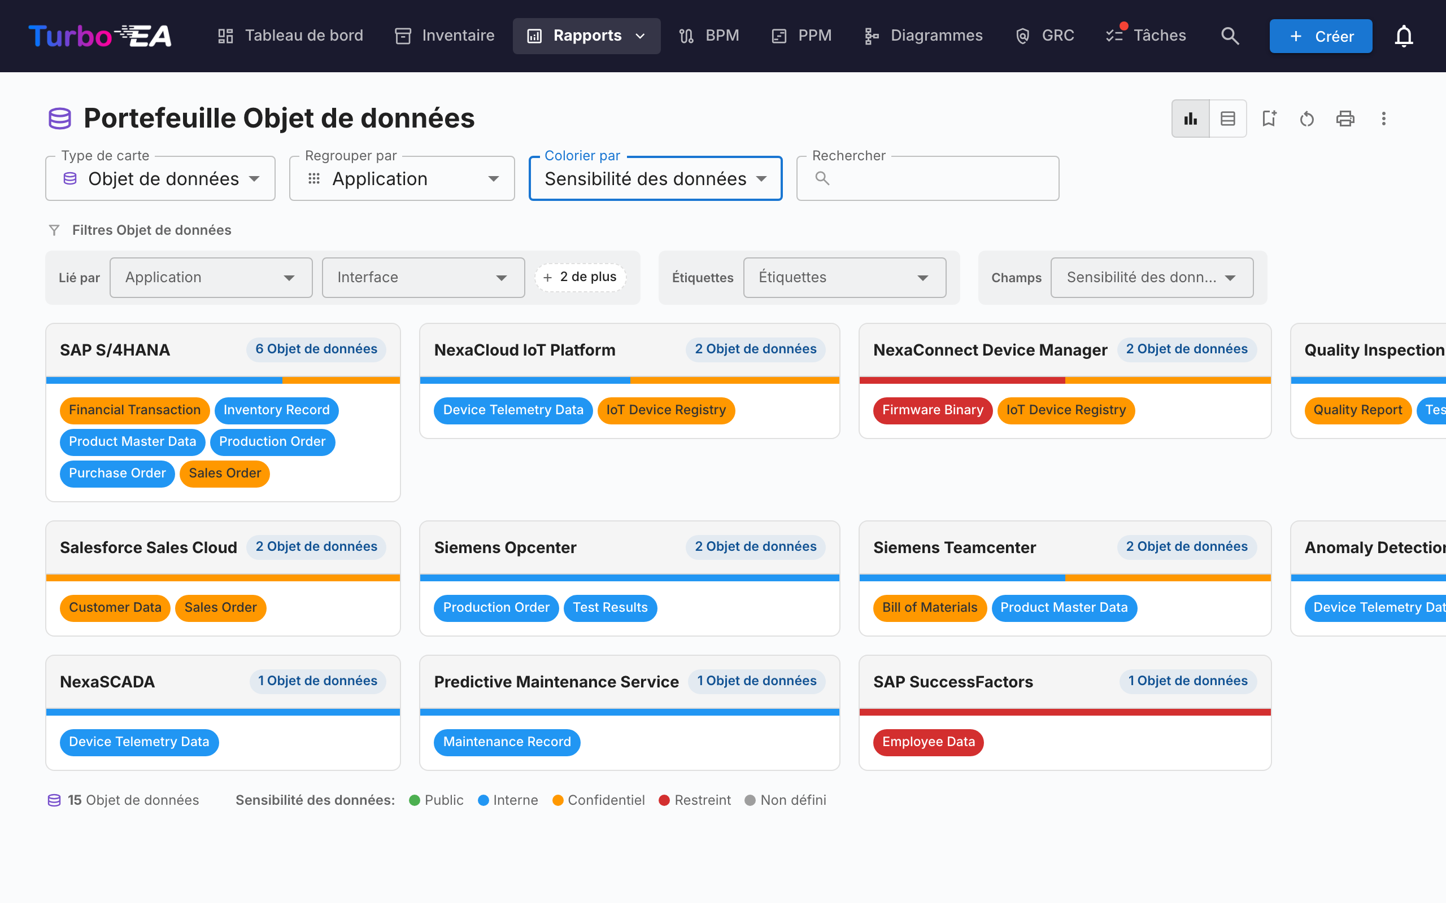Click the Diagrammes tree icon
Viewport: 1446px width, 903px height.
(x=872, y=36)
